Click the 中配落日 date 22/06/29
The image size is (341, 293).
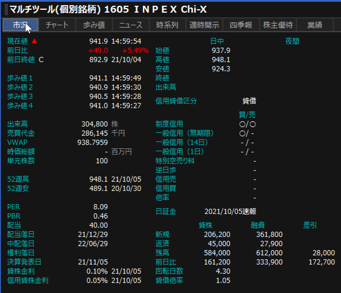(93, 244)
